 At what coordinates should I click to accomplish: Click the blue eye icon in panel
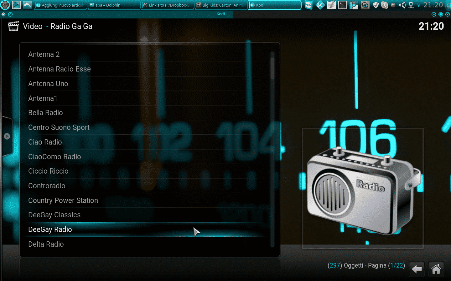365,5
